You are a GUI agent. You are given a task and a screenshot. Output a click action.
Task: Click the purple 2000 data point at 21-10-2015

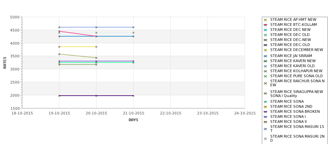tap(133, 96)
